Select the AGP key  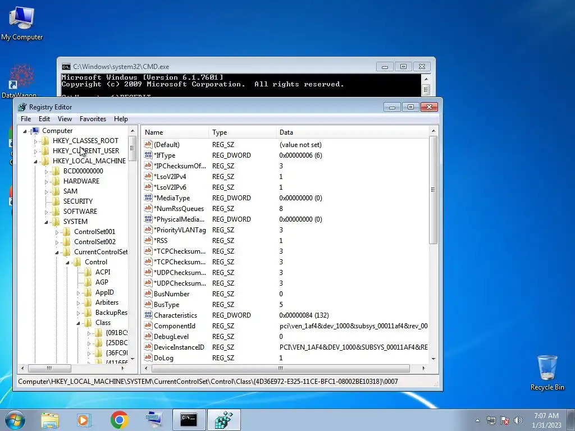[x=102, y=282]
